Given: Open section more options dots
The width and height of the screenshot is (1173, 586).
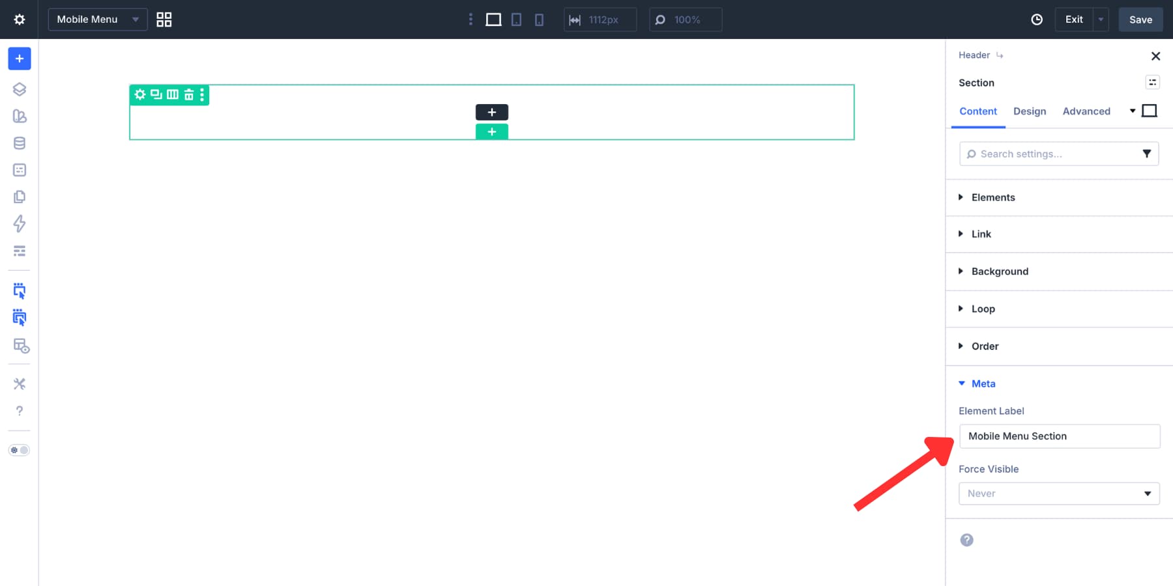Looking at the screenshot, I should coord(202,94).
